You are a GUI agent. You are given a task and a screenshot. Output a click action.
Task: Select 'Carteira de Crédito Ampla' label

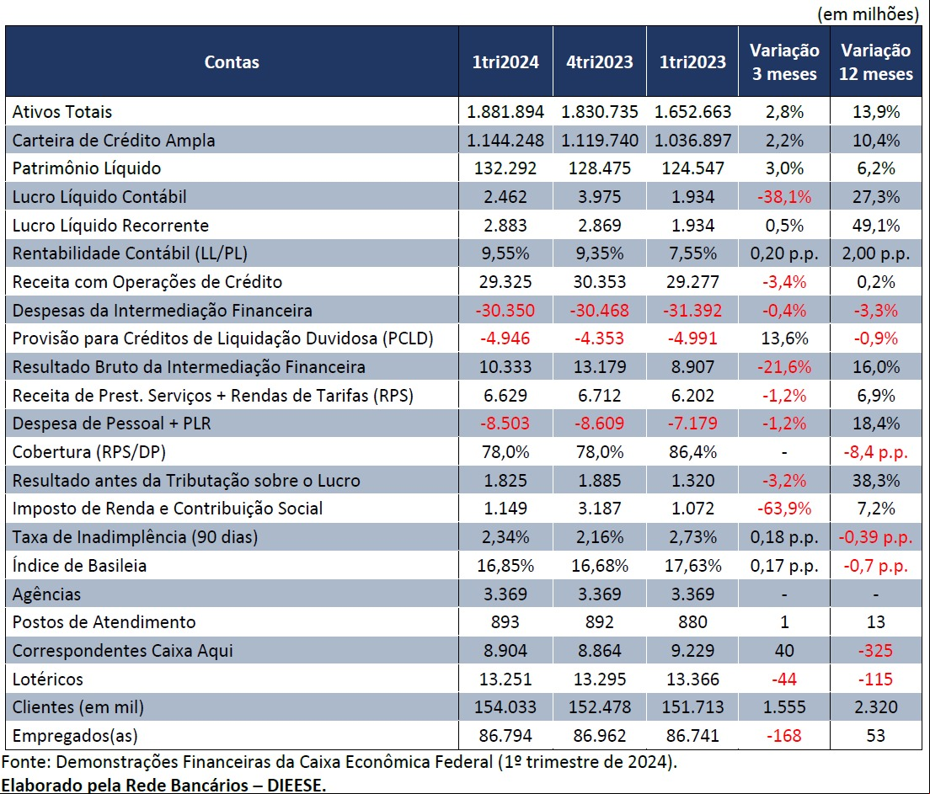pos(113,141)
